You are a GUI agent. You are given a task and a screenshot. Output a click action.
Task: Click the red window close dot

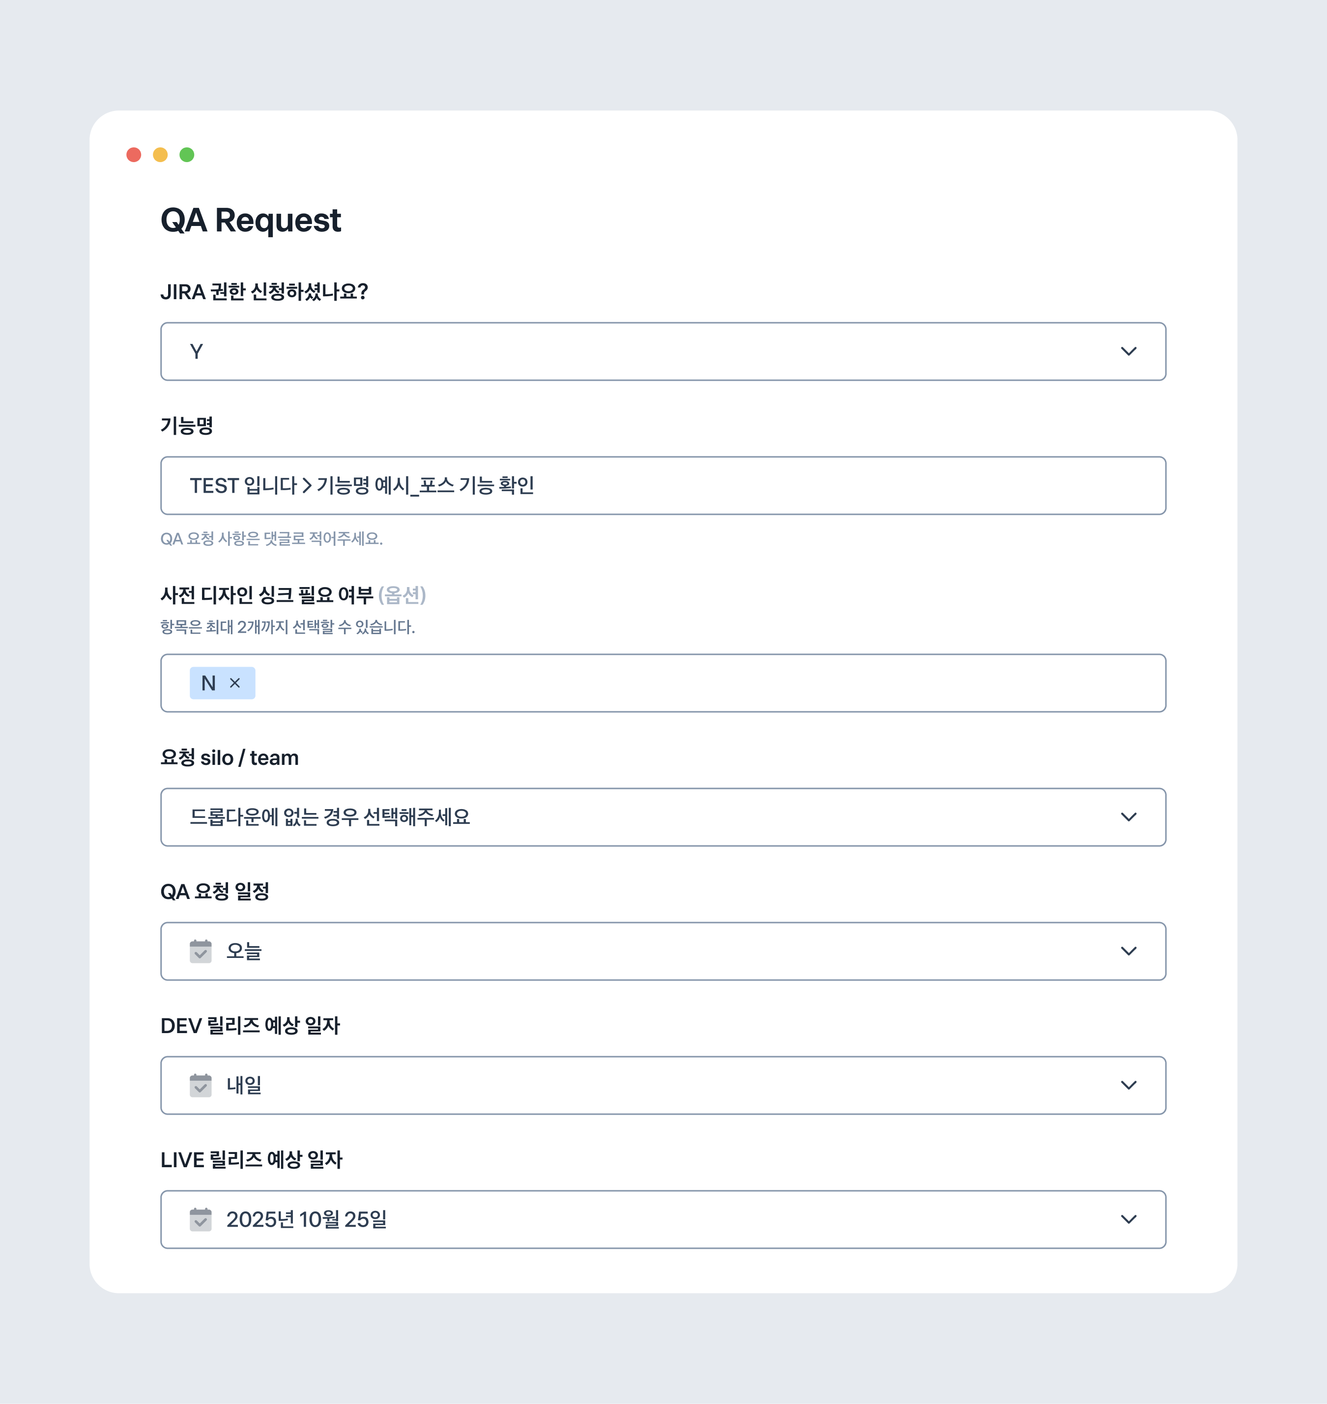(134, 155)
